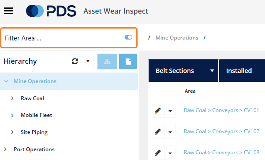Click the Hierarchy panel heading
The width and height of the screenshot is (265, 160).
20,61
